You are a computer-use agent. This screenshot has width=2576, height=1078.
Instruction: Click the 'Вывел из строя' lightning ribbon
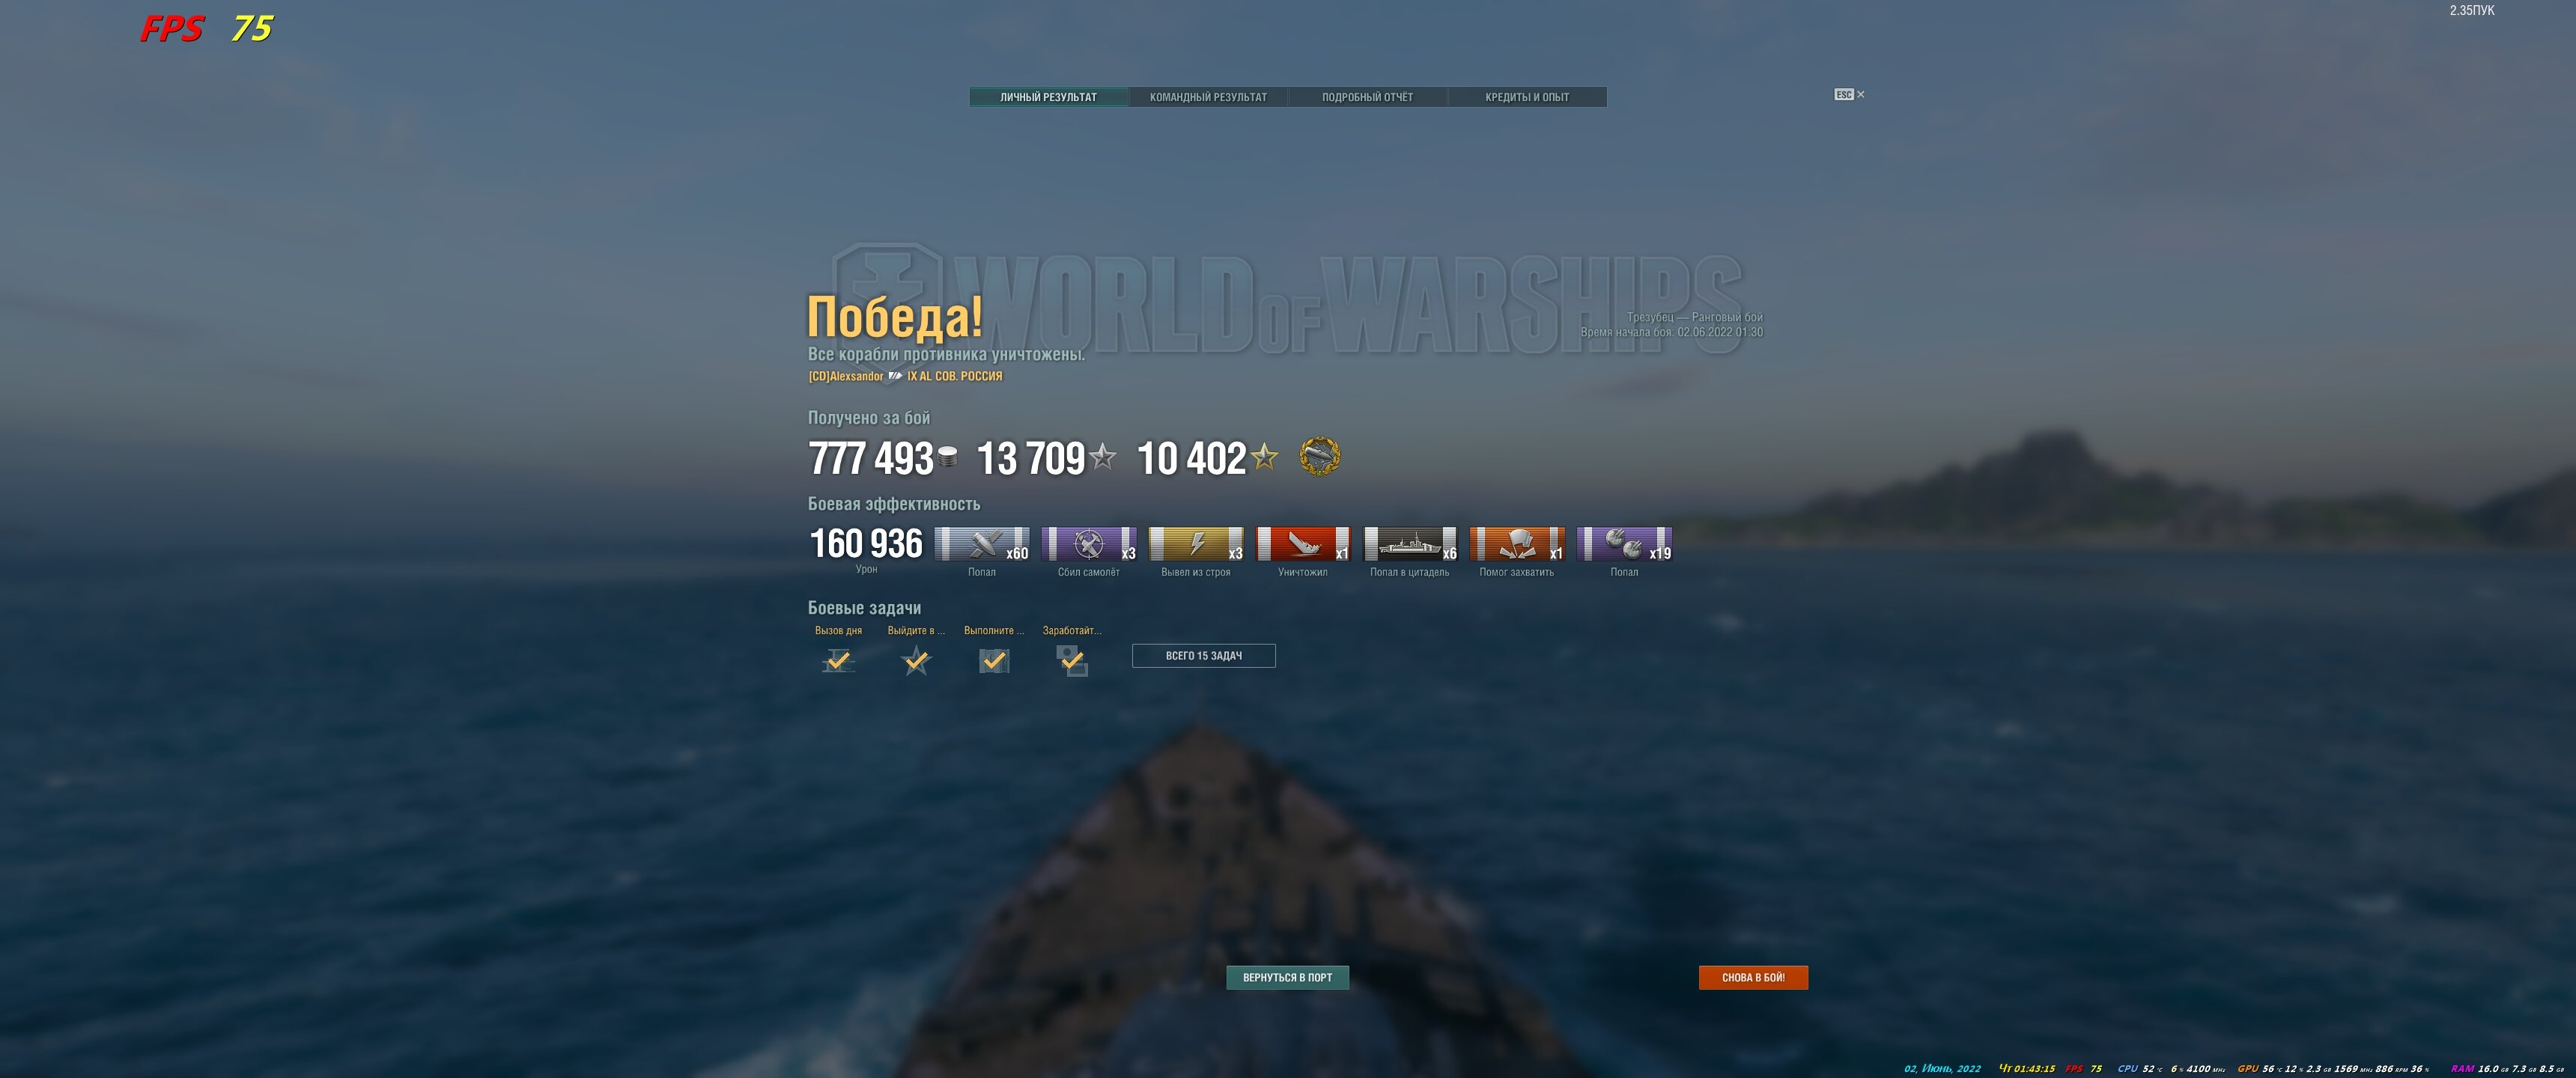pos(1196,544)
